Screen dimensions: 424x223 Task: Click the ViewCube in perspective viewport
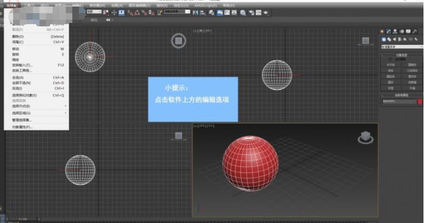click(364, 138)
